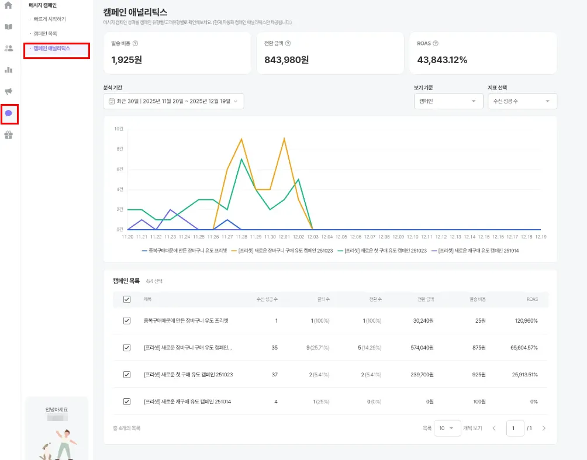Click the page number input field
The image size is (587, 460).
pos(515,428)
